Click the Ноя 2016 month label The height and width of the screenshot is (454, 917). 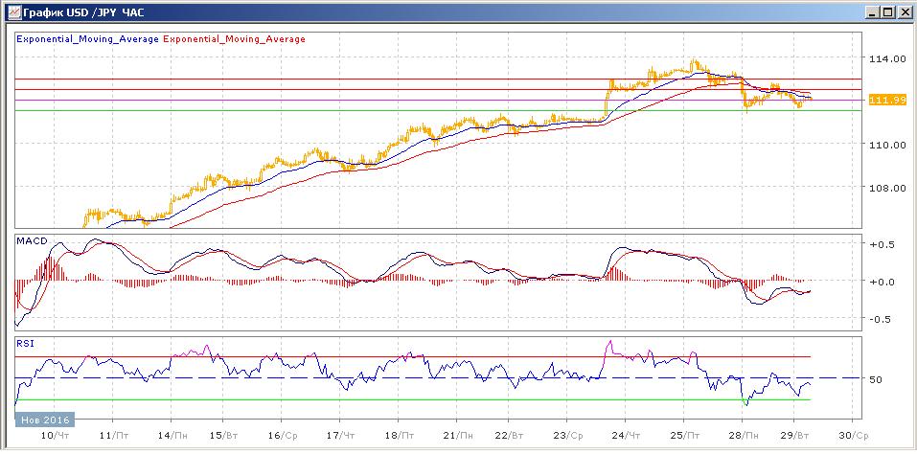(x=45, y=420)
